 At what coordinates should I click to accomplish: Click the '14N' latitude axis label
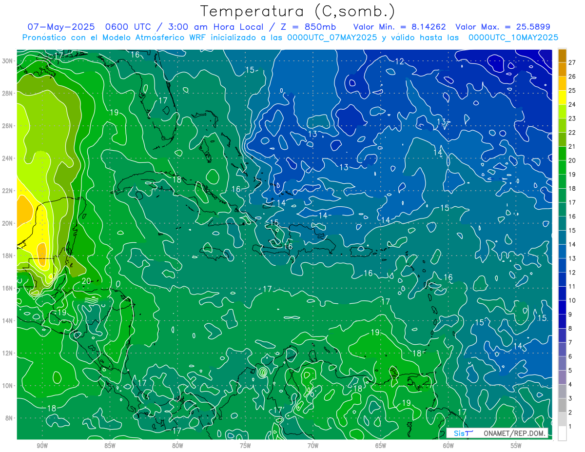pos(7,320)
